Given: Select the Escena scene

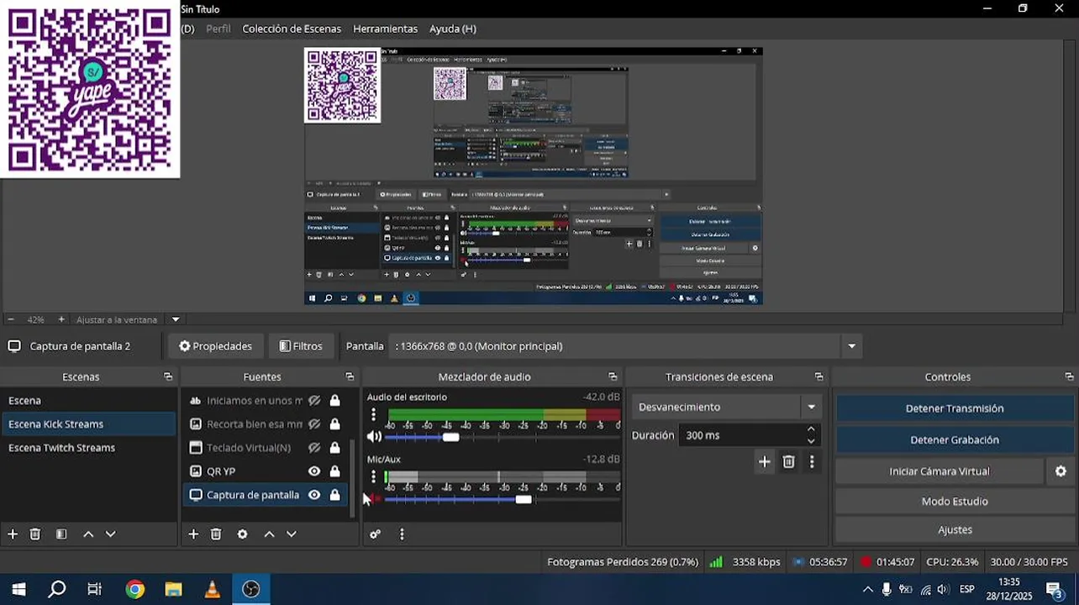Looking at the screenshot, I should coord(88,401).
